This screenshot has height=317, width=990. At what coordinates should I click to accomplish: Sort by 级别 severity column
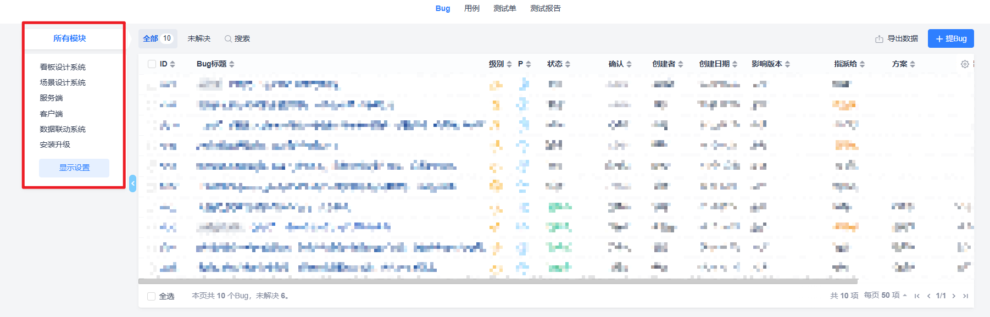[500, 64]
